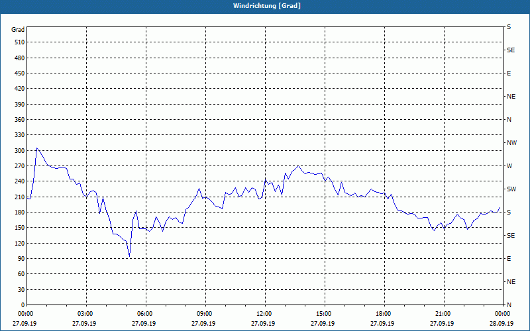Select the SE compass label beside 480 gridline
The height and width of the screenshot is (331, 530).
(511, 50)
